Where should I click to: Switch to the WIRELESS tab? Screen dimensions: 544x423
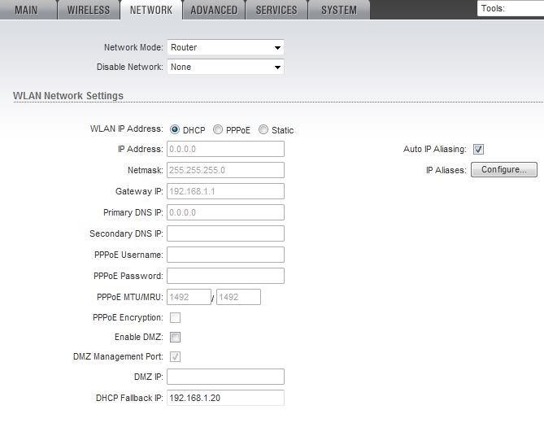click(89, 10)
